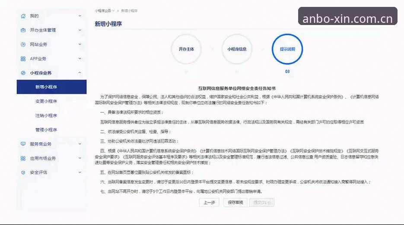404x225 pixels.
Task: Click the 安全评估 menu label
Action: pos(38,172)
